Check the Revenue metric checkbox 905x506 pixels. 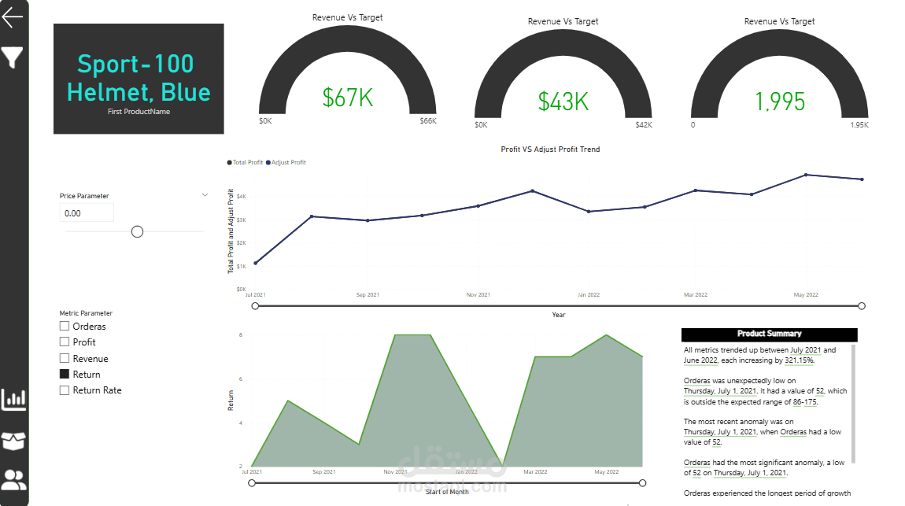pos(65,358)
